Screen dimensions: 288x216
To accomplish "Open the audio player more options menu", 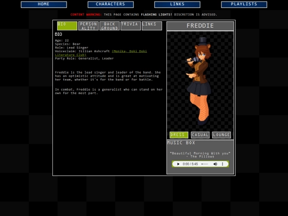I will (222, 164).
